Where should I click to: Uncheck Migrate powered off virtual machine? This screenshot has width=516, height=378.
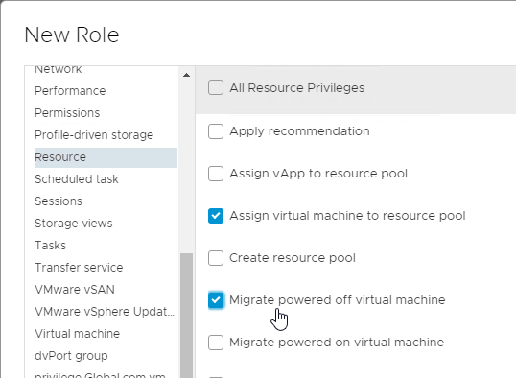pyautogui.click(x=216, y=300)
